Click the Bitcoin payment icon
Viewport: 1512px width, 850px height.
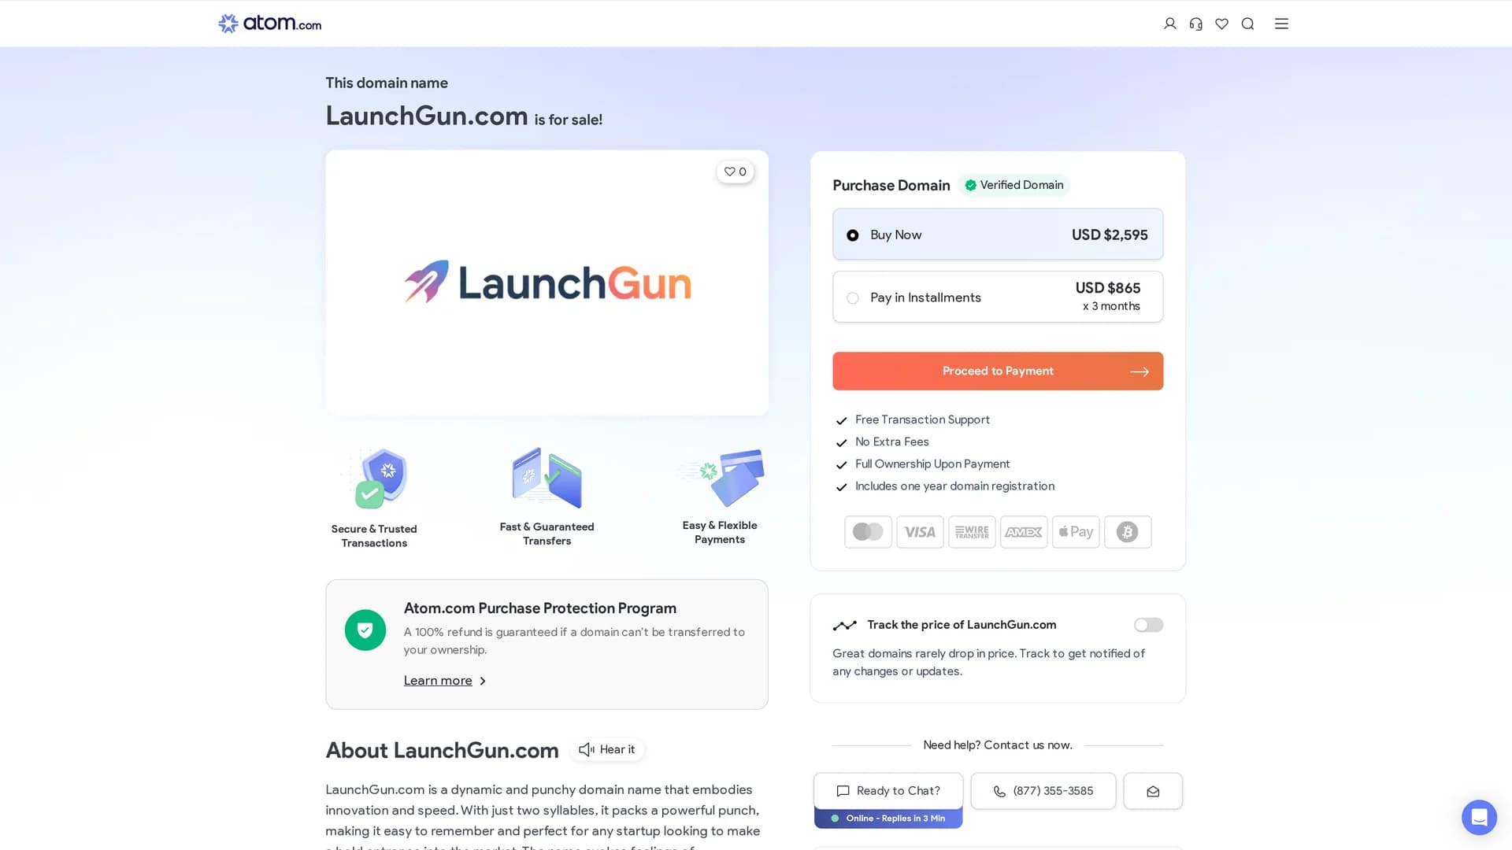1128,532
